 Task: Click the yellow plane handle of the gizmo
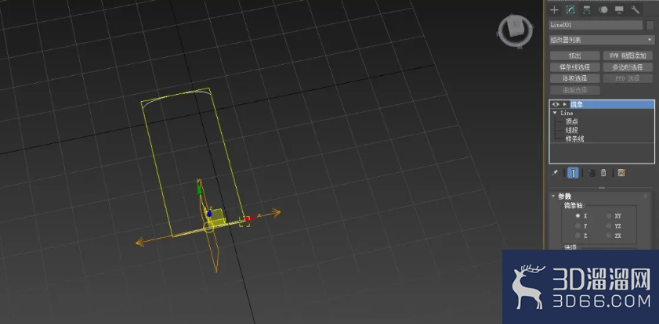coord(217,216)
